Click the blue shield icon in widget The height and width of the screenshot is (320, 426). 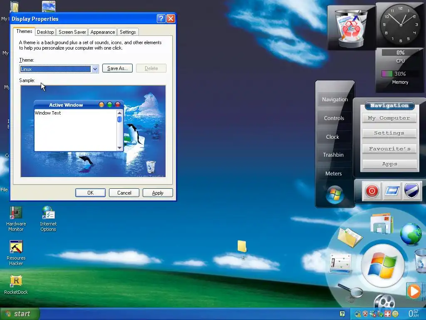pyautogui.click(x=411, y=191)
